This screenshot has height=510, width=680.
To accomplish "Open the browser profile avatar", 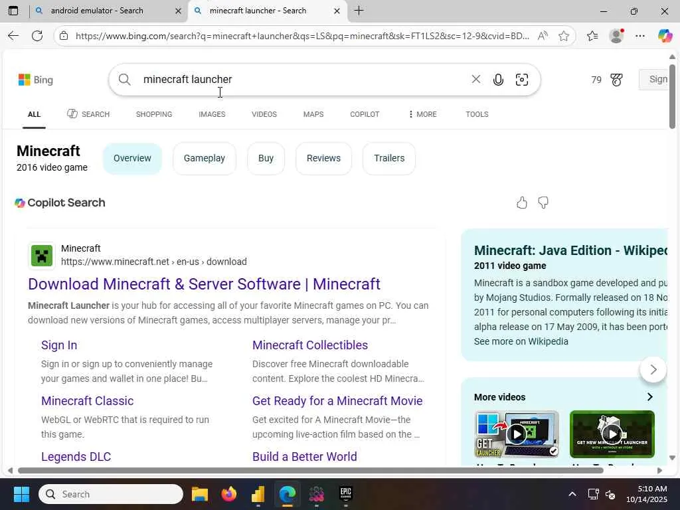I will click(616, 36).
